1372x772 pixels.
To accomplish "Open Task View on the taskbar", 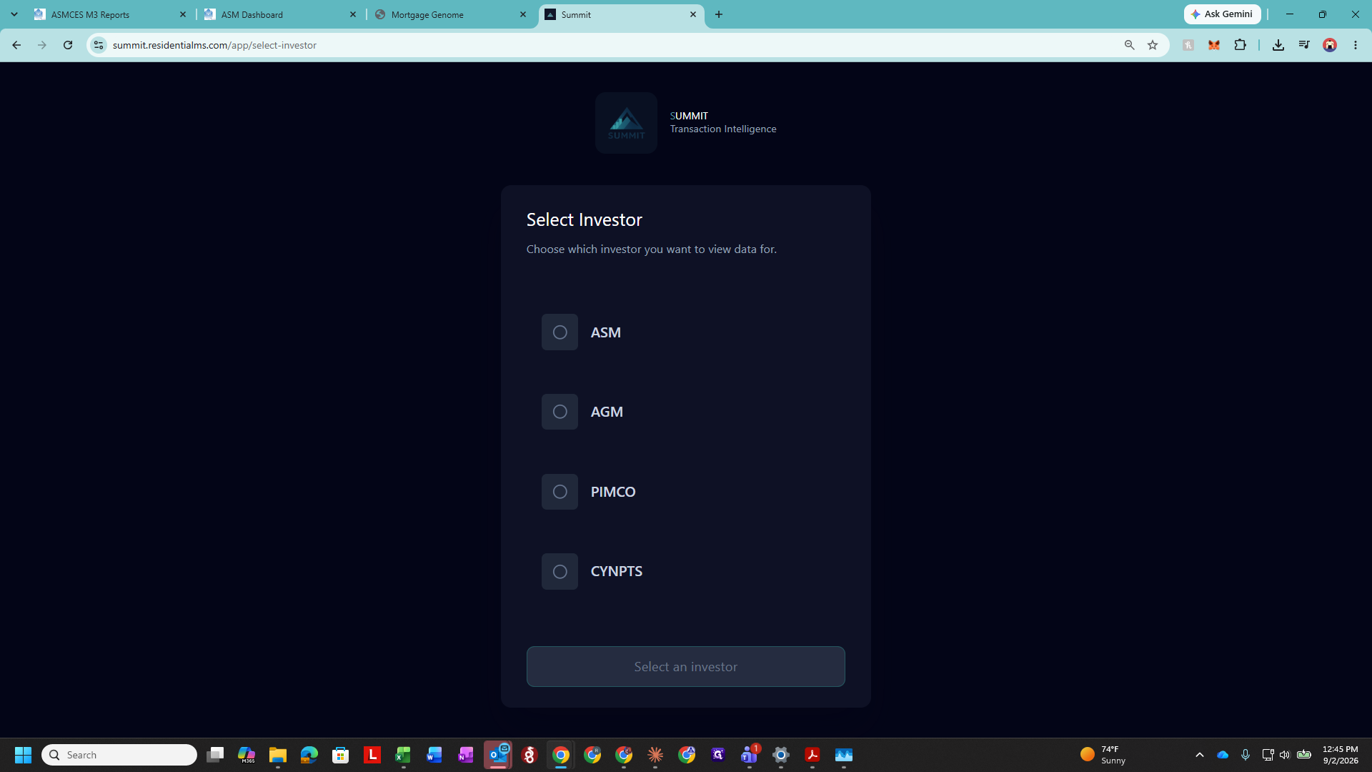I will click(215, 755).
